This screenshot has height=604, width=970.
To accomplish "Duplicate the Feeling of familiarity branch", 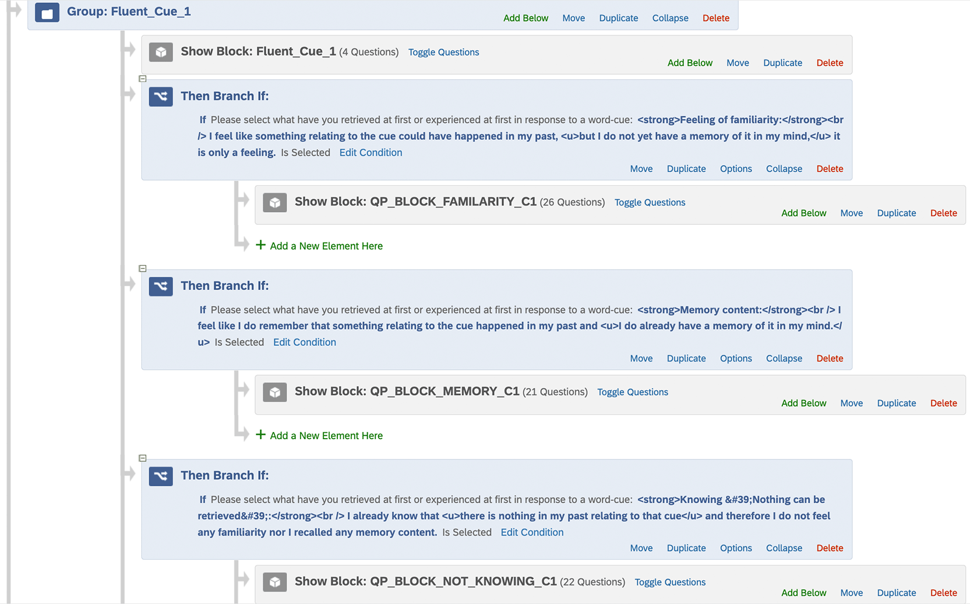I will click(x=686, y=169).
